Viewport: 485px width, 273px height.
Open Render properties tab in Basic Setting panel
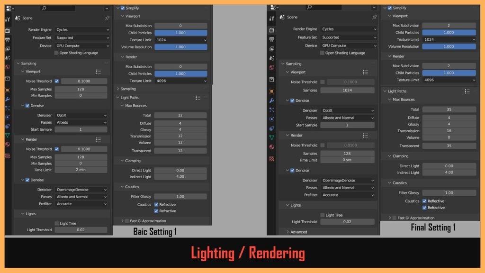pos(8,31)
